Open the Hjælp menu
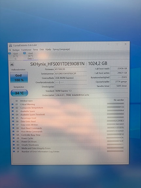141x188 pixels. (x=48, y=49)
